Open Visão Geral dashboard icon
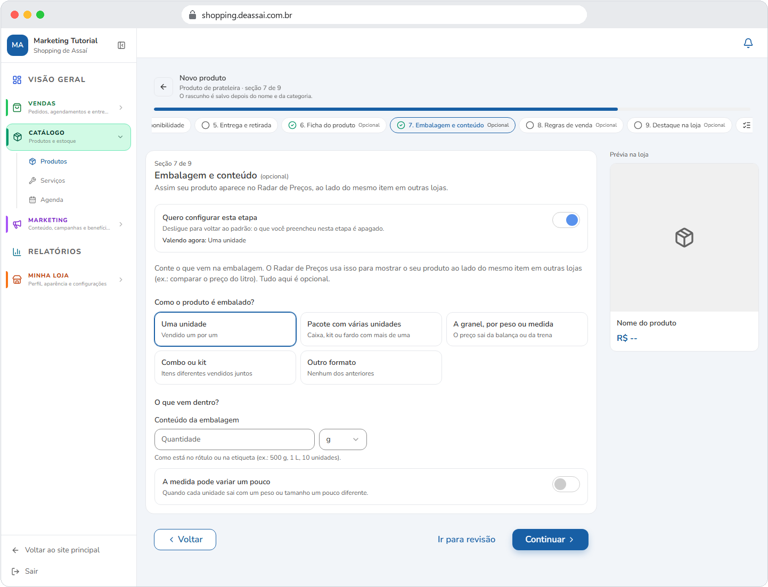The width and height of the screenshot is (768, 587). 17,79
